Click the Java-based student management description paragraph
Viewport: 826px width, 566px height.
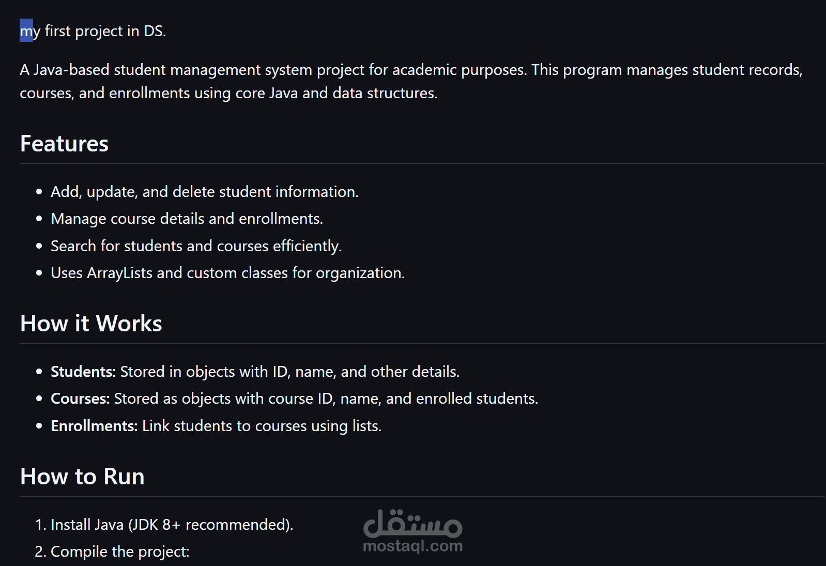pos(410,81)
